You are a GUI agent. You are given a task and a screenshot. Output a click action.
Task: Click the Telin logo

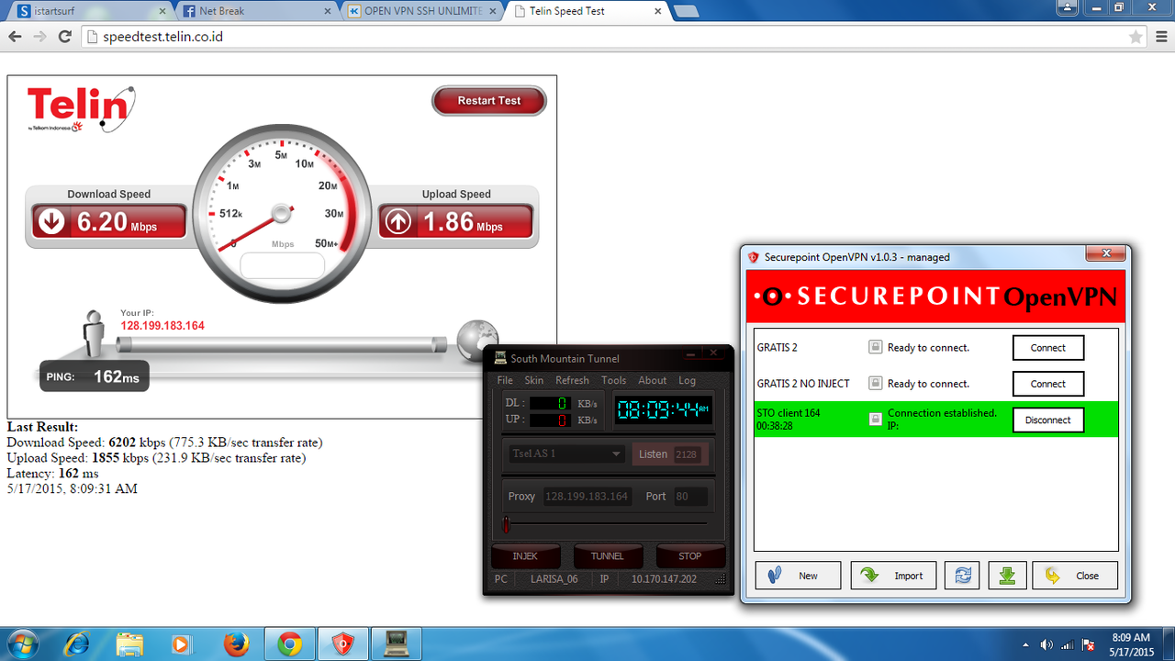point(81,109)
